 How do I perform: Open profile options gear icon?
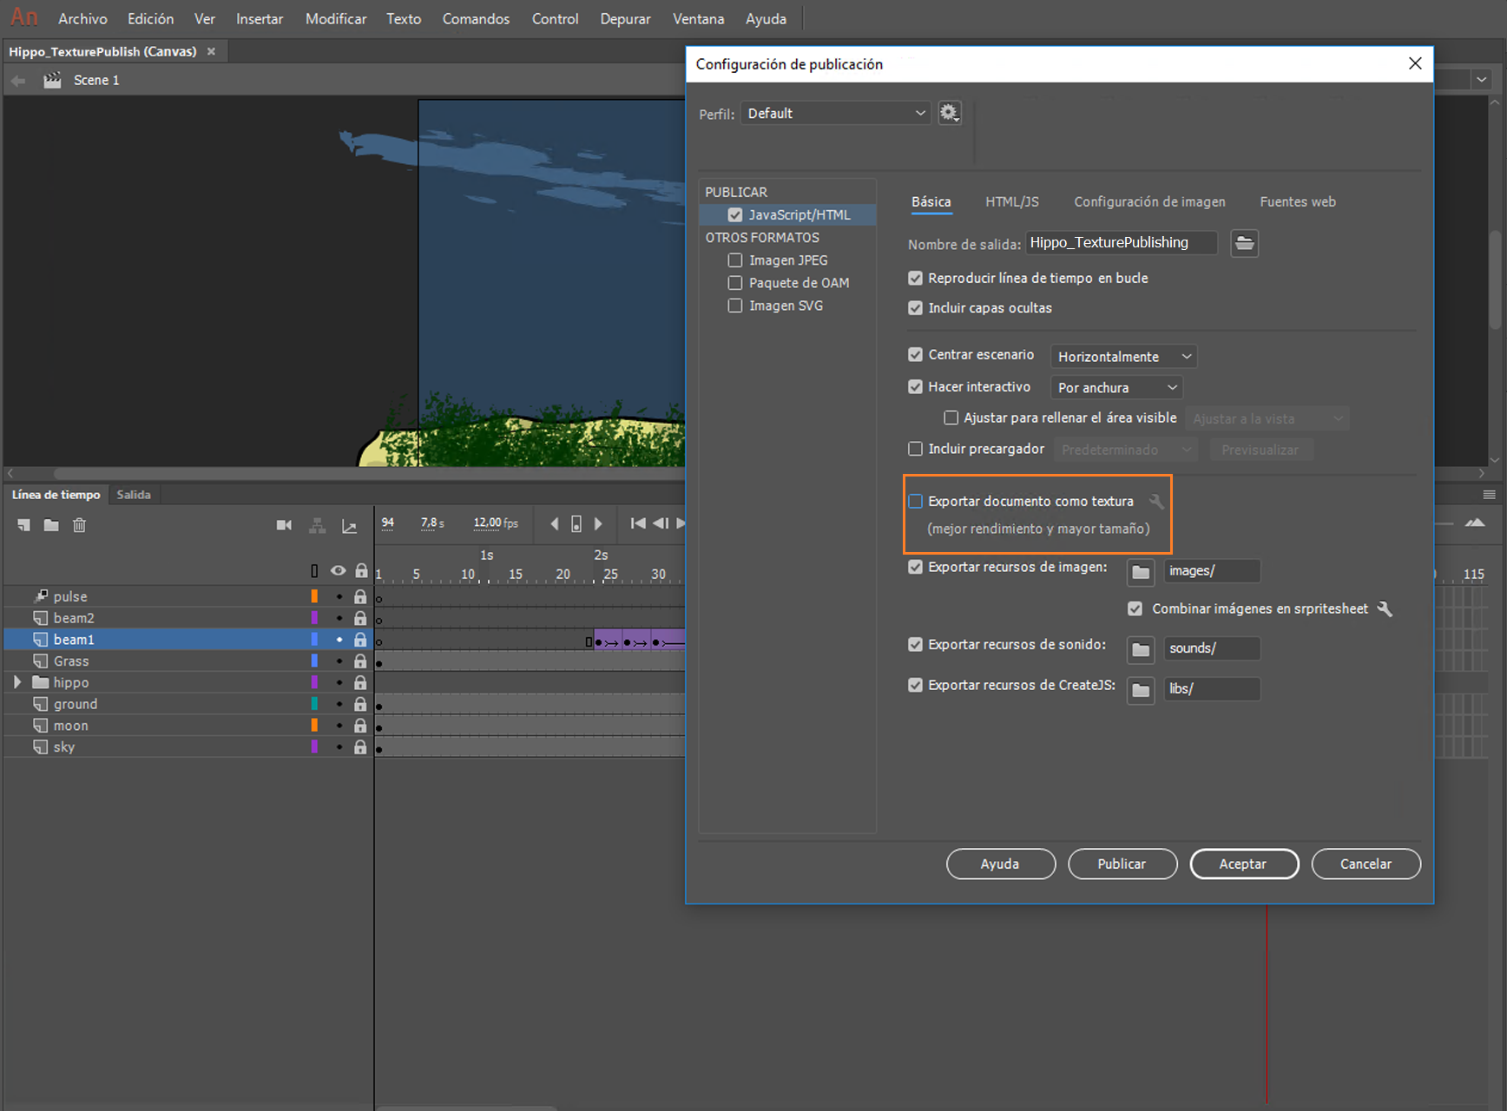pos(949,113)
